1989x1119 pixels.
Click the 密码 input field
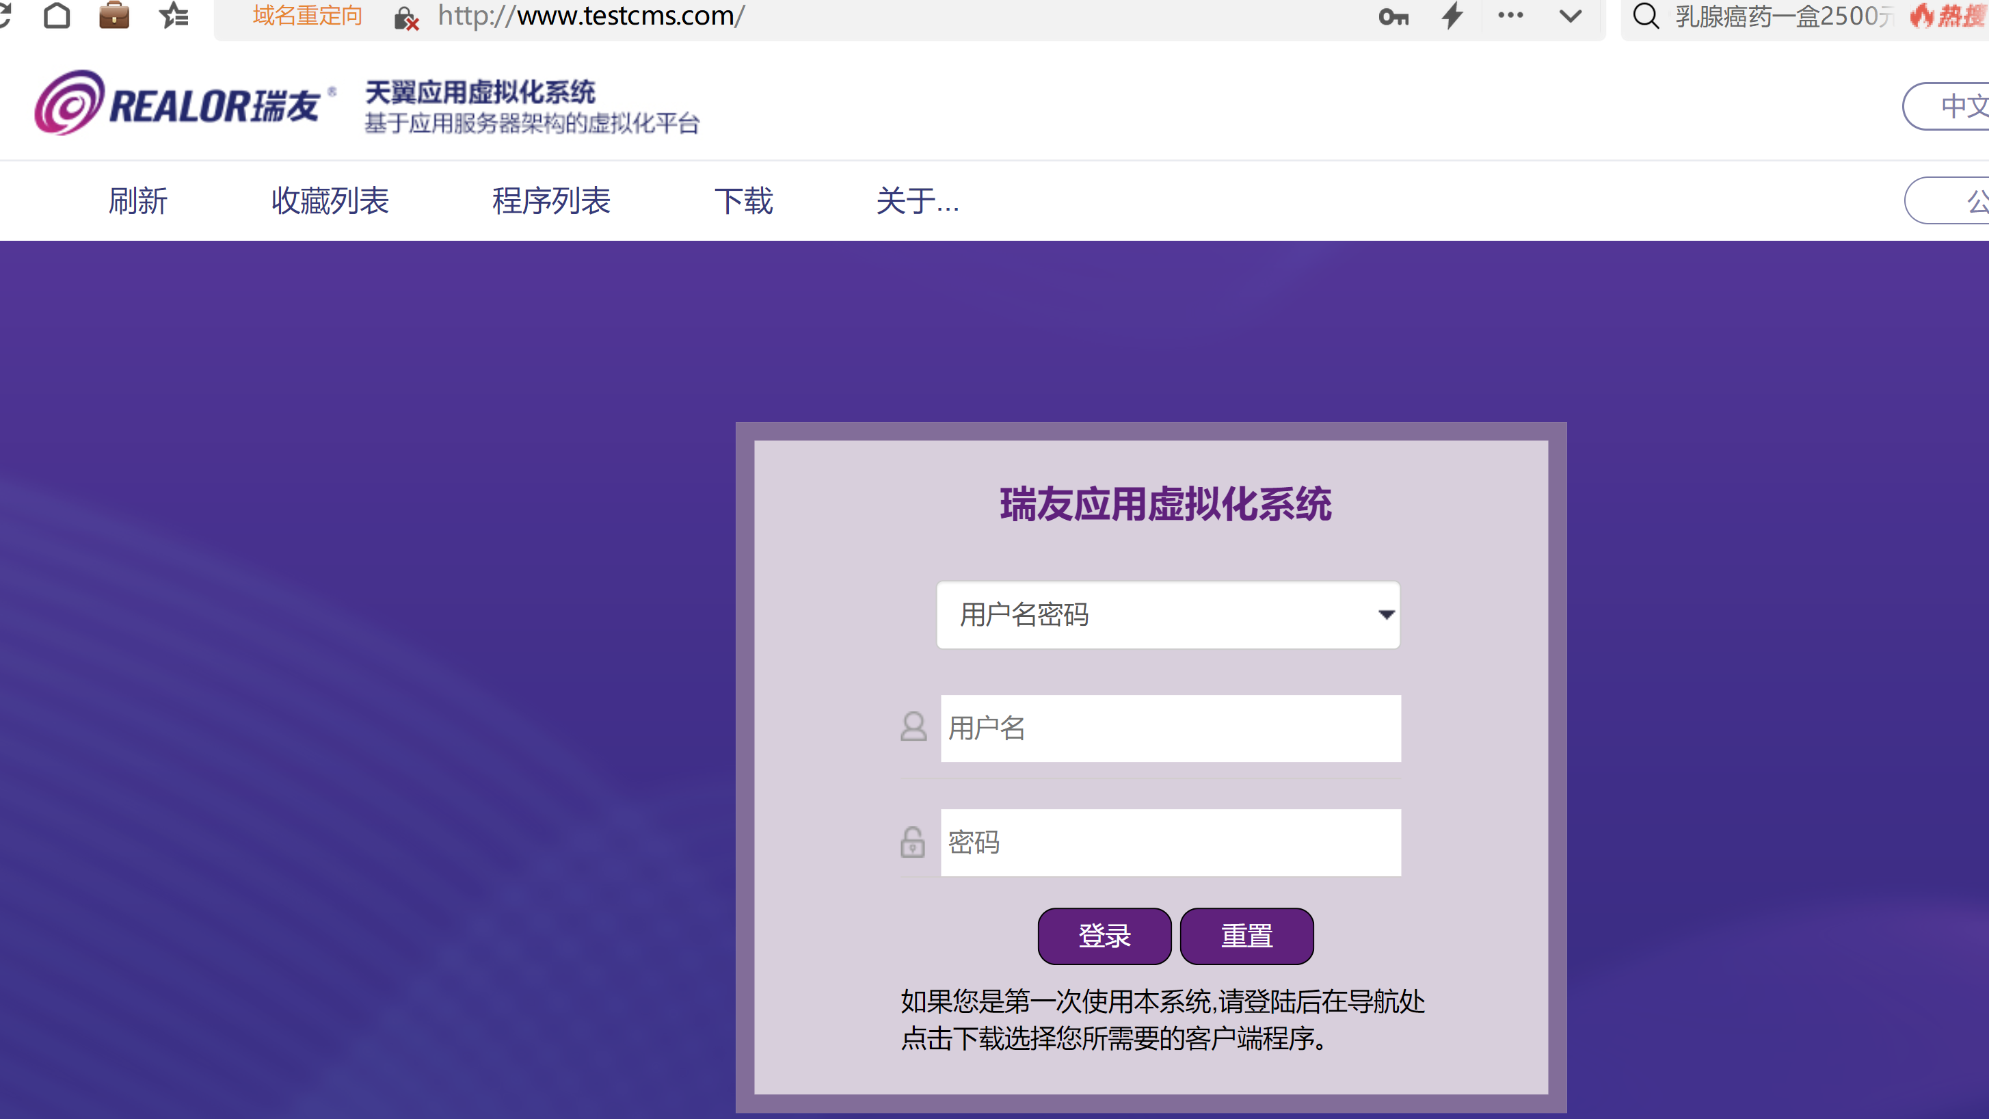point(1171,843)
